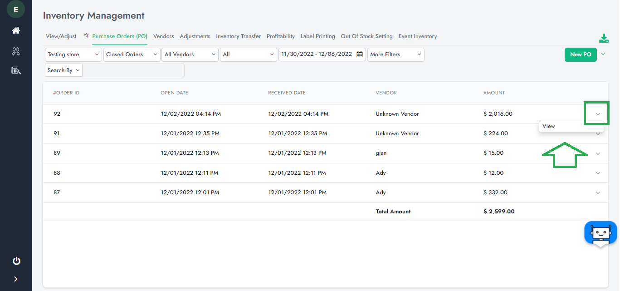
Task: Open the calendar icon in date range
Action: click(x=360, y=54)
